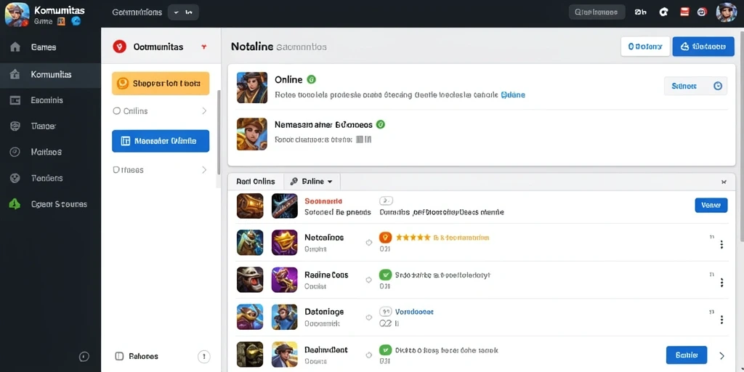Image resolution: width=744 pixels, height=372 pixels.
Task: Select the Cnilins radio option
Action: click(x=116, y=111)
